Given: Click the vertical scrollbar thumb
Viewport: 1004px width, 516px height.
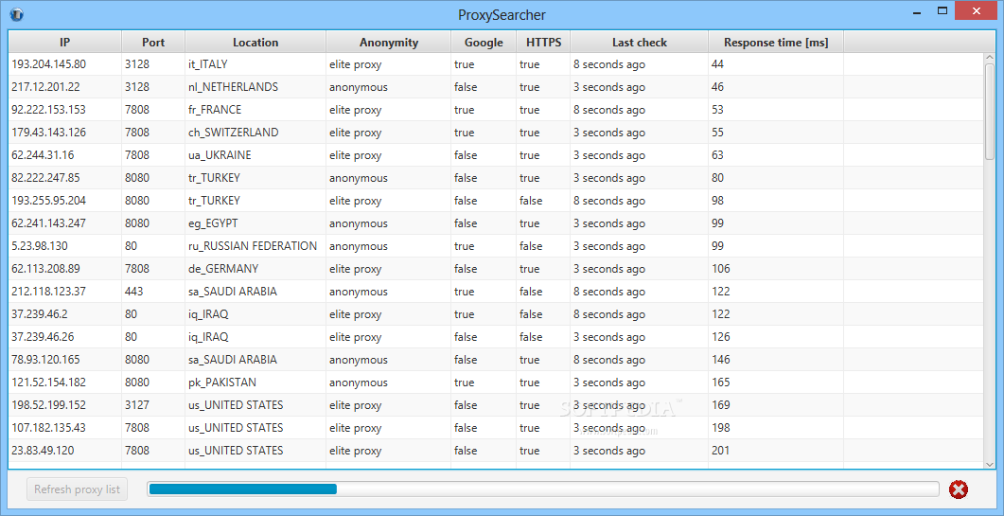Looking at the screenshot, I should [990, 112].
